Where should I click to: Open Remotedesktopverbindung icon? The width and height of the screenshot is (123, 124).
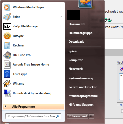coord(7,93)
